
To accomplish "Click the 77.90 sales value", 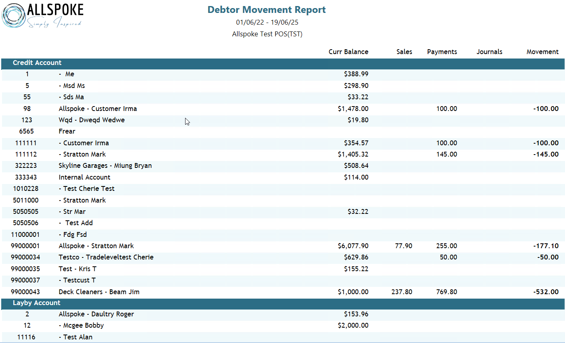I will coord(403,246).
